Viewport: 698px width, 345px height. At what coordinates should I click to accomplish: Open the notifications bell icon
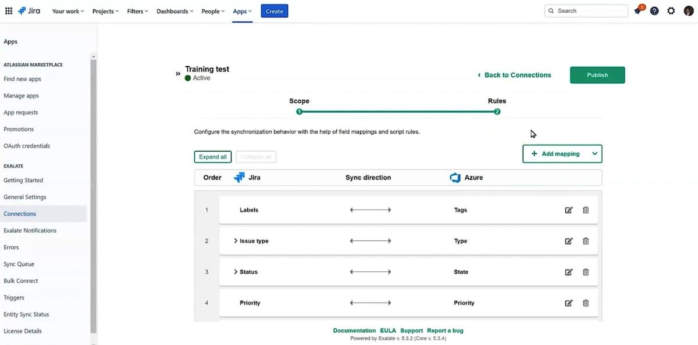pyautogui.click(x=638, y=11)
